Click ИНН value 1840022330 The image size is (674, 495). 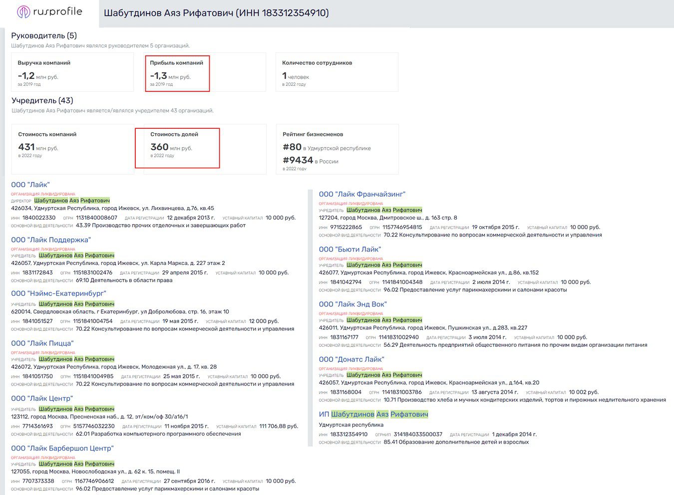(x=39, y=218)
